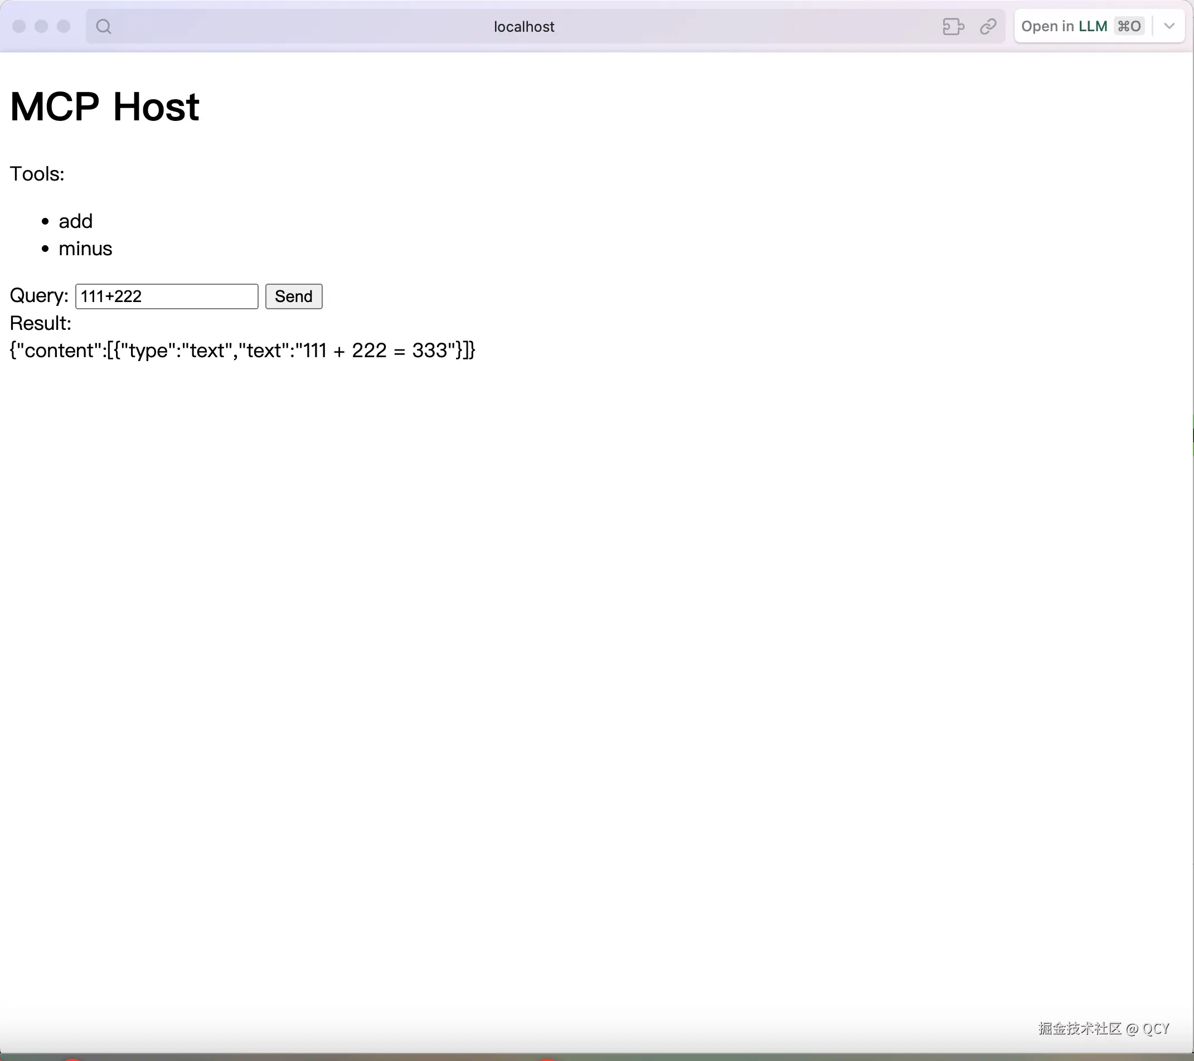The image size is (1194, 1061).
Task: Click the Result: label
Action: 40,323
